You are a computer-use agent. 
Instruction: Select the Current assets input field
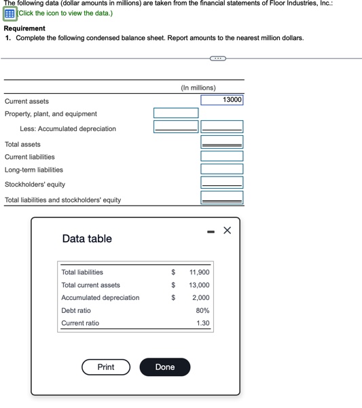221,100
